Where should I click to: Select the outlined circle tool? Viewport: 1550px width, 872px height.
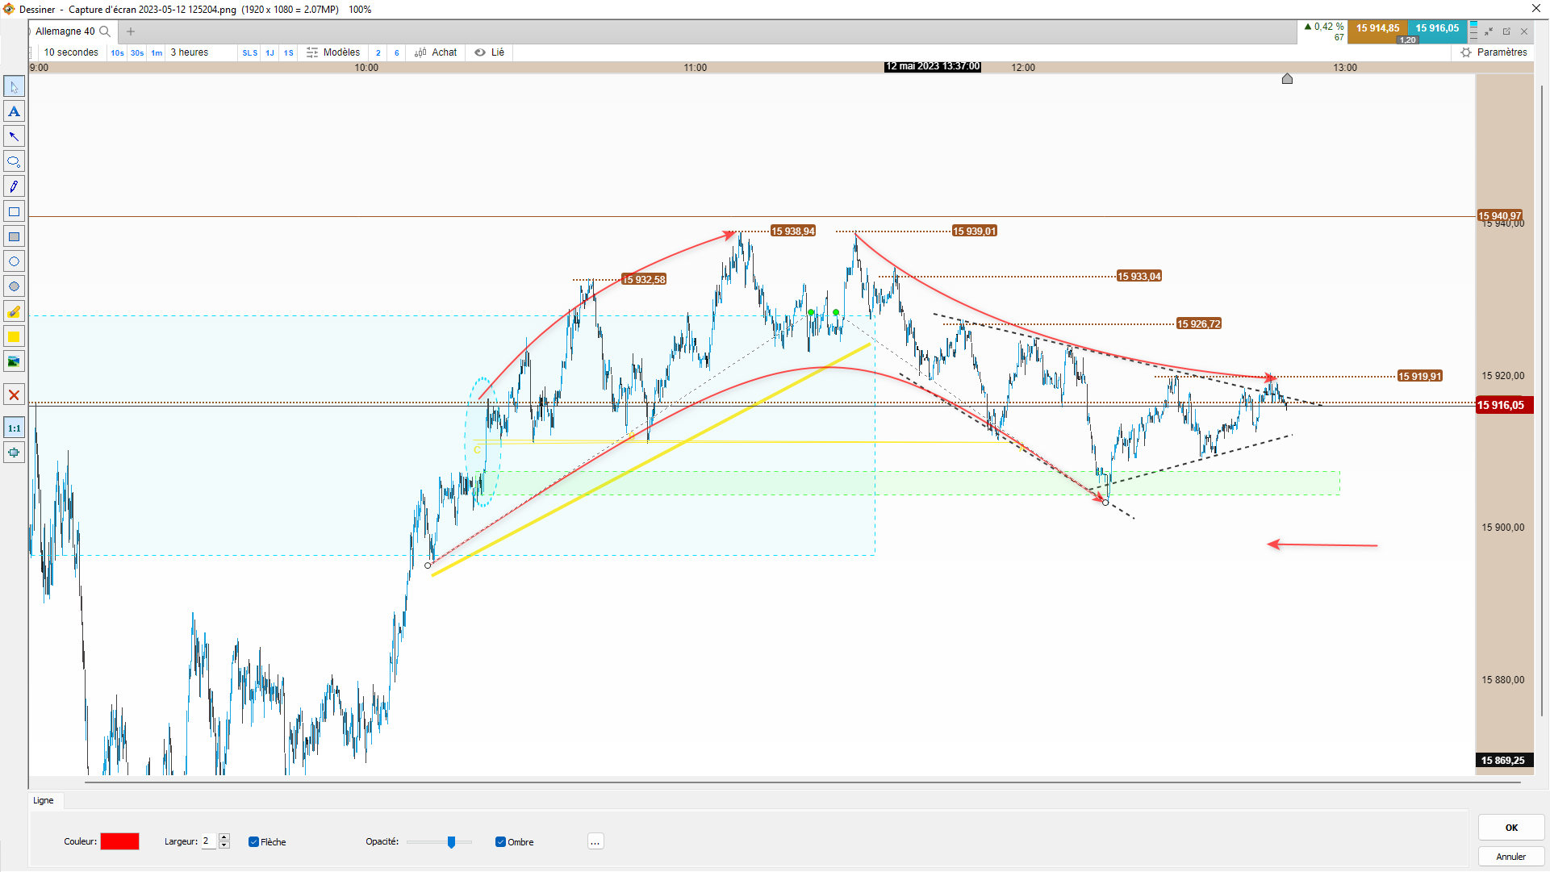[14, 261]
